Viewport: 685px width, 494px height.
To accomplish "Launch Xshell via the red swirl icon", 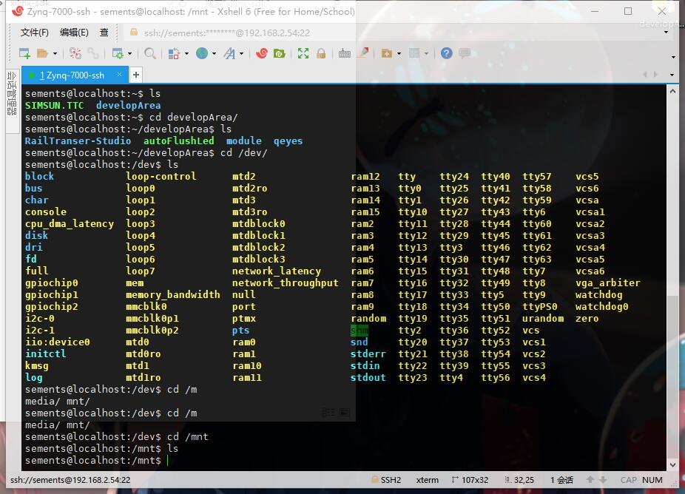I will 262,53.
